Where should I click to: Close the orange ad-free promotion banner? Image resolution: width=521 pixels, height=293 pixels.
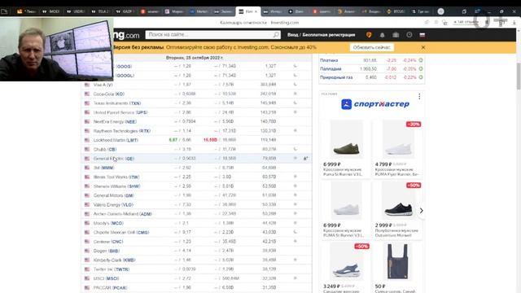(x=423, y=47)
